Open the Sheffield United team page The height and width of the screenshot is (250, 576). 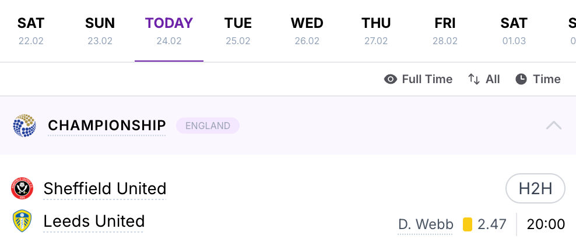105,188
